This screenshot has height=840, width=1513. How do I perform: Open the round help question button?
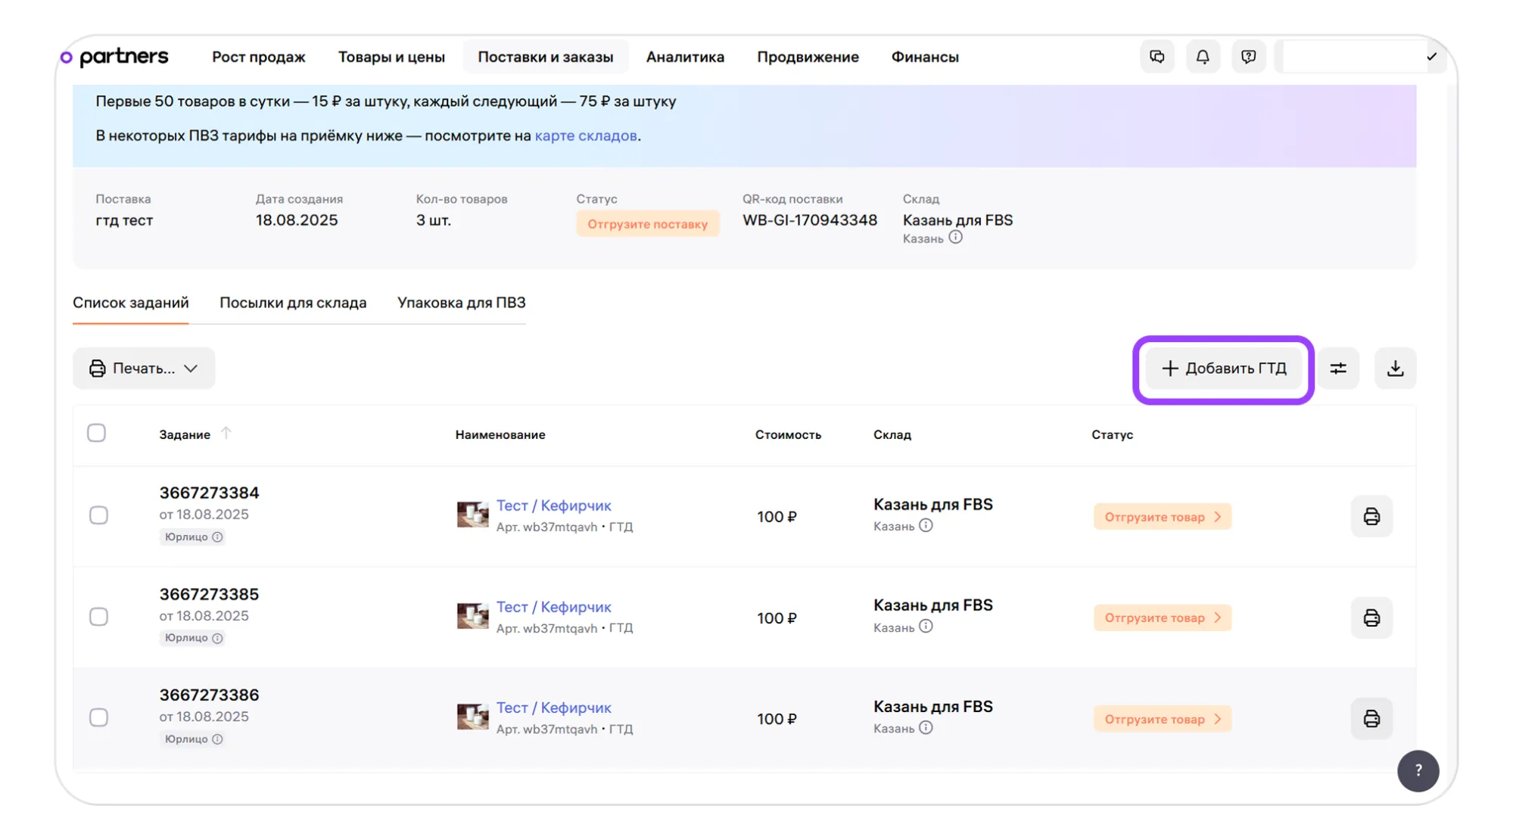[x=1418, y=770]
